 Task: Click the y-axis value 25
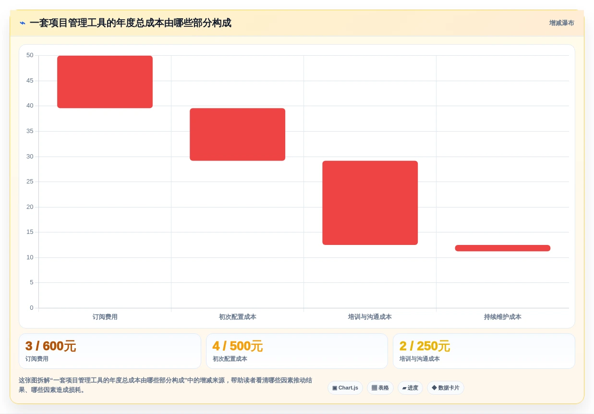(30, 182)
